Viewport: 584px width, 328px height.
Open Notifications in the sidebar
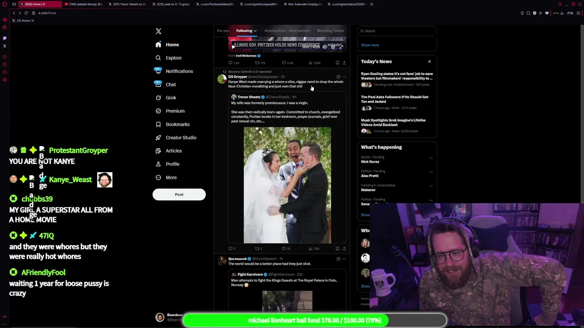coord(174,71)
